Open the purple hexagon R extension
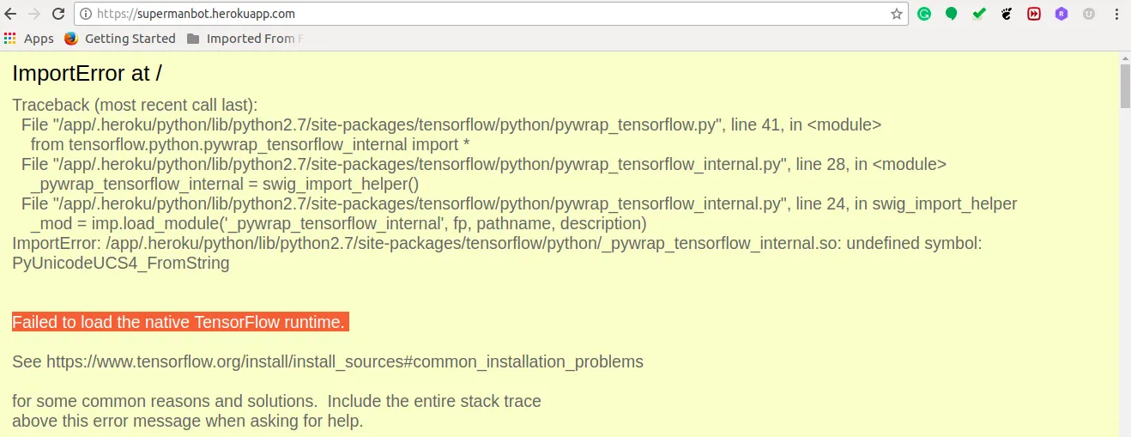Screen dimensions: 1131x437 click(x=1061, y=14)
